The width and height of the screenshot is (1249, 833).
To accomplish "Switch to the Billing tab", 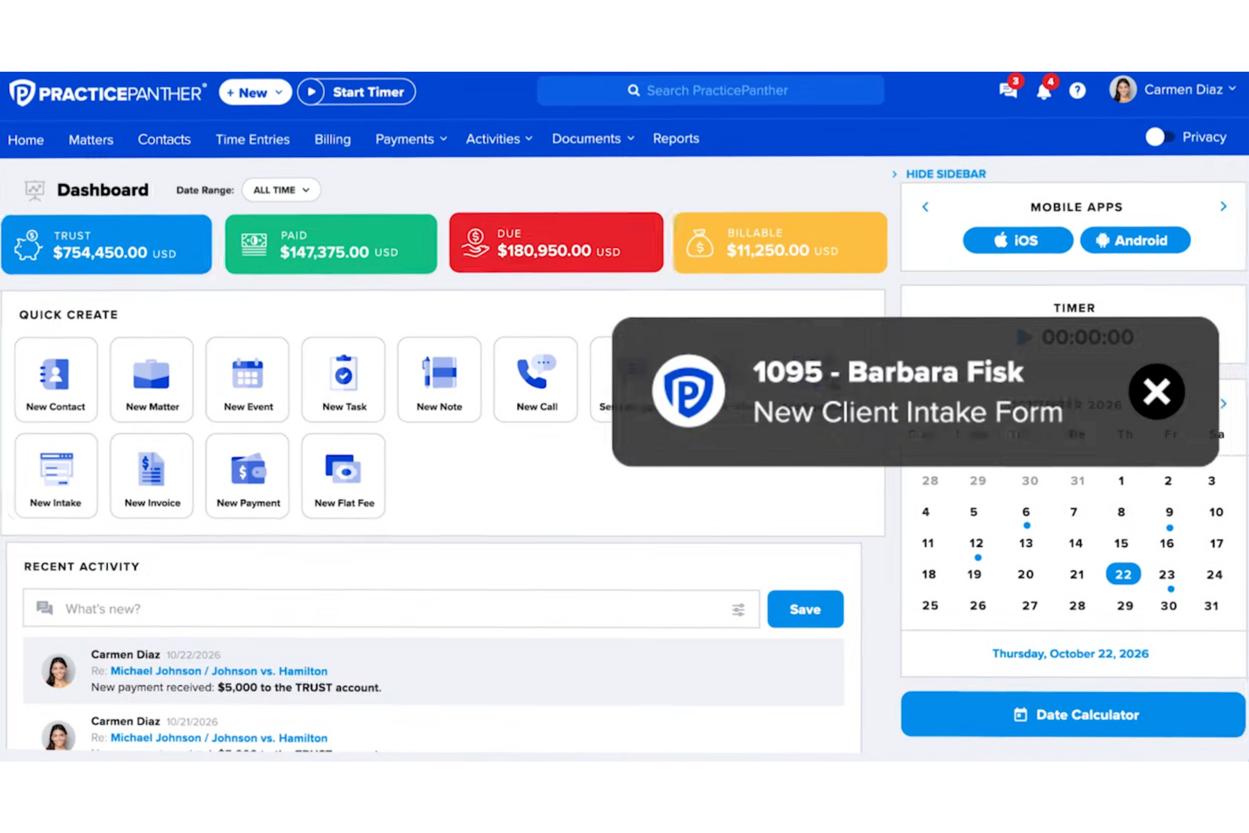I will pos(332,139).
